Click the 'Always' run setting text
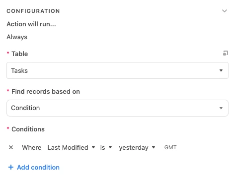This screenshot has width=231, height=179. tap(17, 37)
